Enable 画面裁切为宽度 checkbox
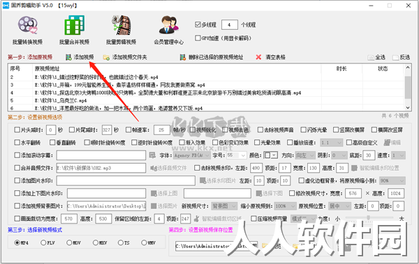 (x=17, y=219)
